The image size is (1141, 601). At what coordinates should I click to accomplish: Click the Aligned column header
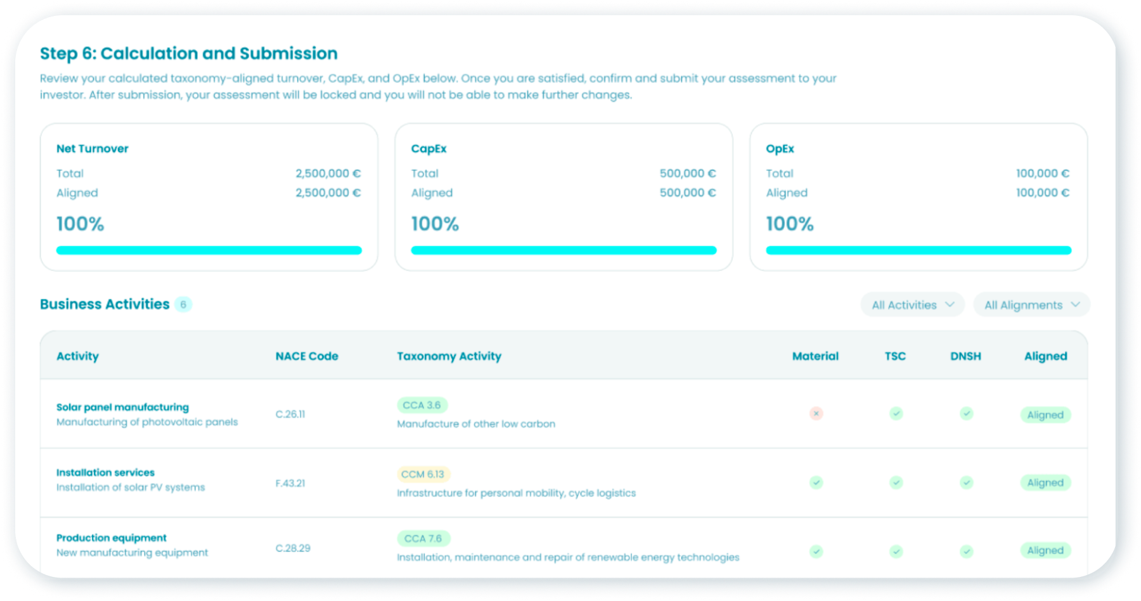click(1045, 356)
